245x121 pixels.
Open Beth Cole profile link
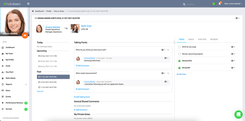click(x=86, y=26)
